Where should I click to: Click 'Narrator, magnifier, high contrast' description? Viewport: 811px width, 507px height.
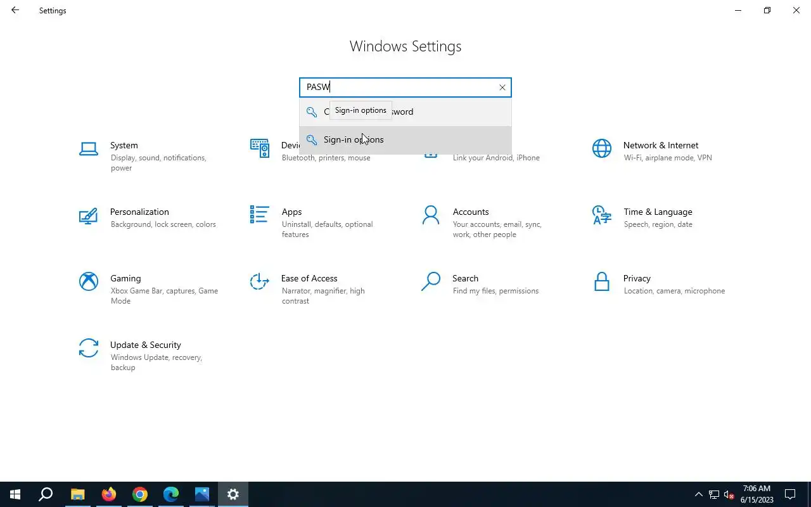point(323,296)
